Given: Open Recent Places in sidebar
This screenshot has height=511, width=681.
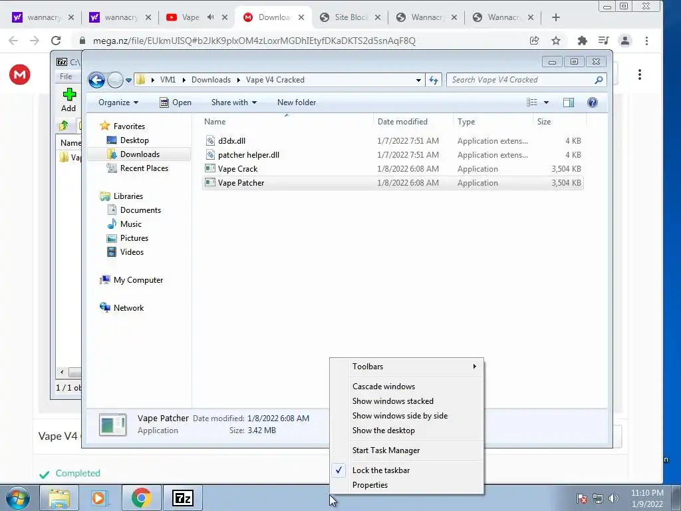Looking at the screenshot, I should tap(138, 168).
